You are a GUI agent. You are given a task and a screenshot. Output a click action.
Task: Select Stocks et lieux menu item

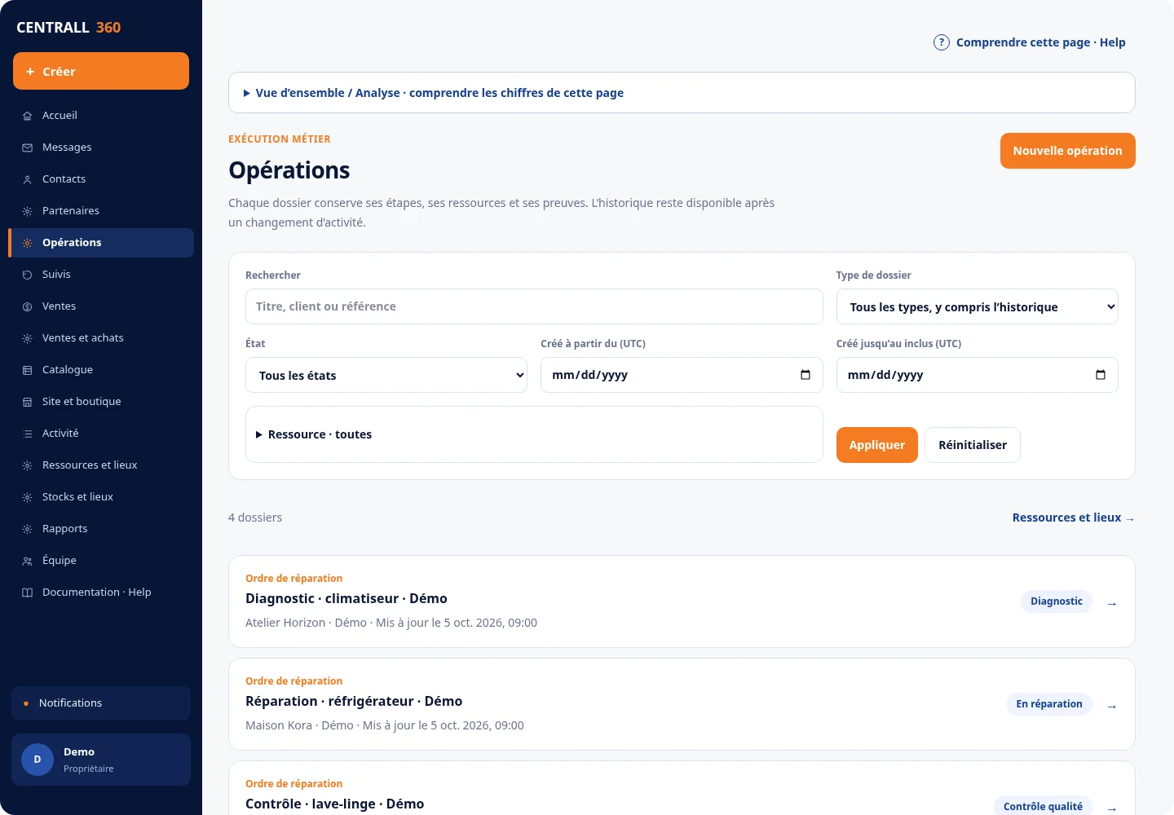(x=101, y=497)
